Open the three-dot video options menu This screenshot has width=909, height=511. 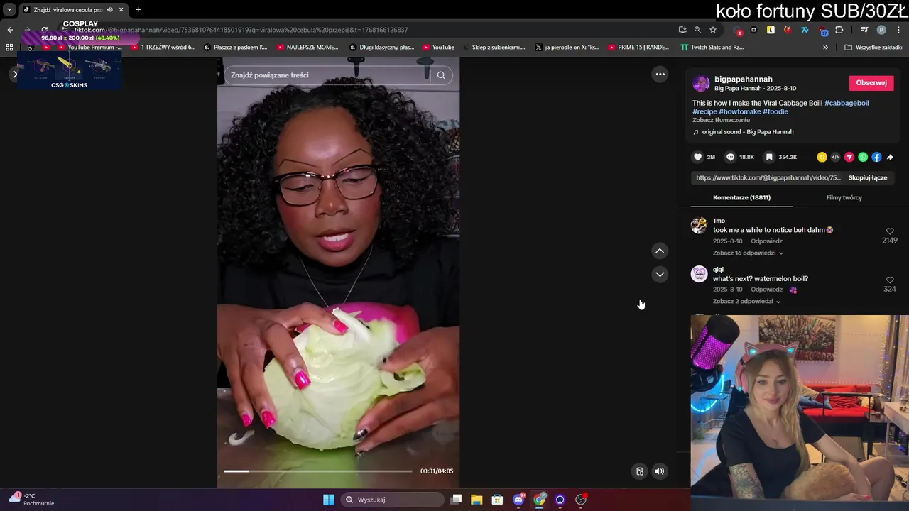click(x=660, y=74)
